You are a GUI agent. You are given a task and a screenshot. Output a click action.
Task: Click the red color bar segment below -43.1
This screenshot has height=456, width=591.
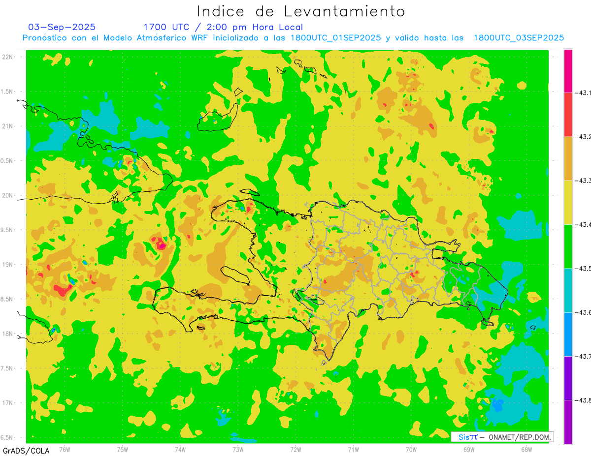(x=568, y=115)
